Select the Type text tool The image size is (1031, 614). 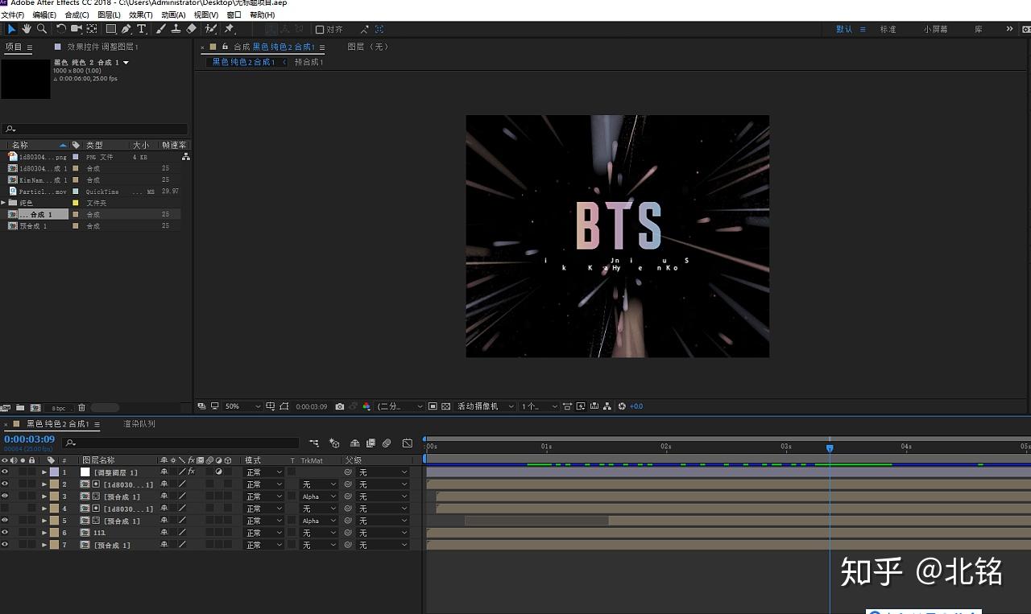click(142, 29)
